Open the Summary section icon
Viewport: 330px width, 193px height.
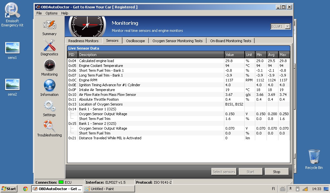[49, 25]
